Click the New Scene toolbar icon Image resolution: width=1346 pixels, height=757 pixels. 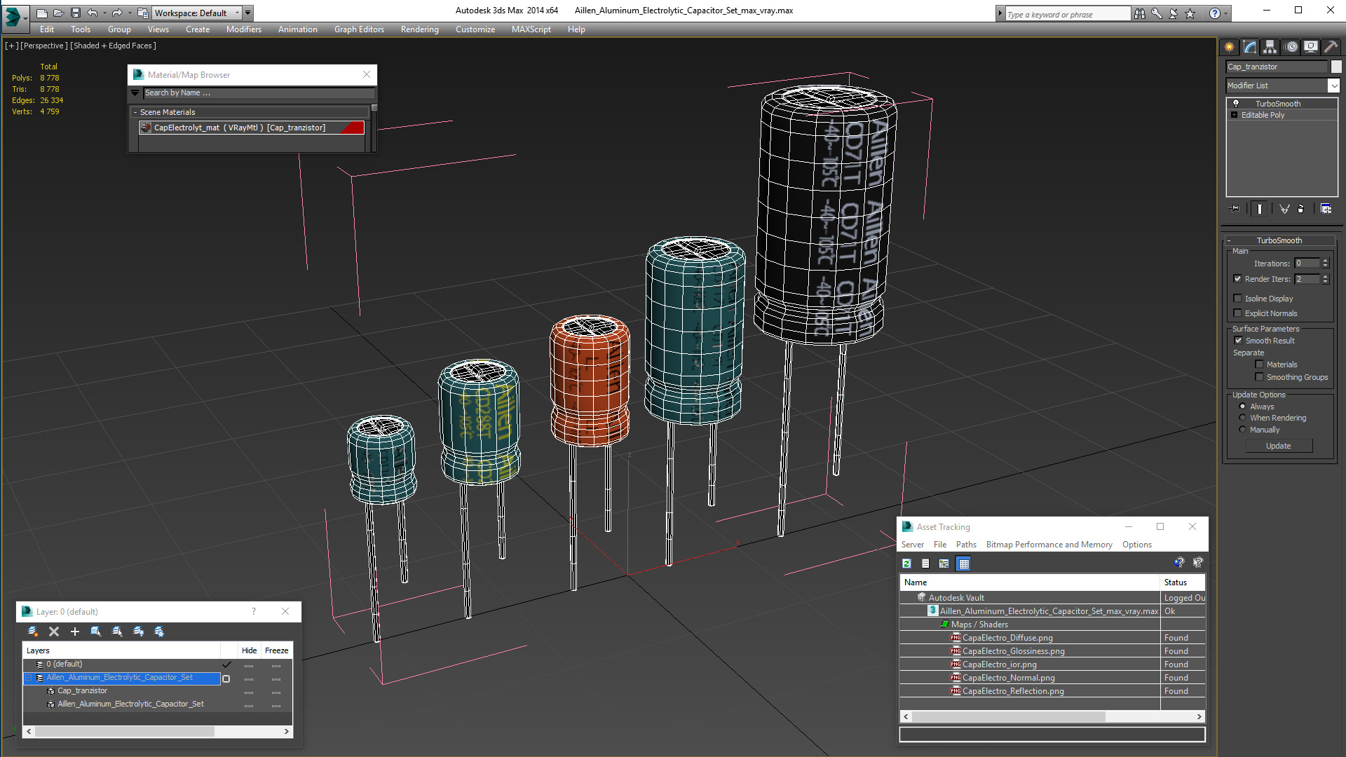tap(42, 13)
